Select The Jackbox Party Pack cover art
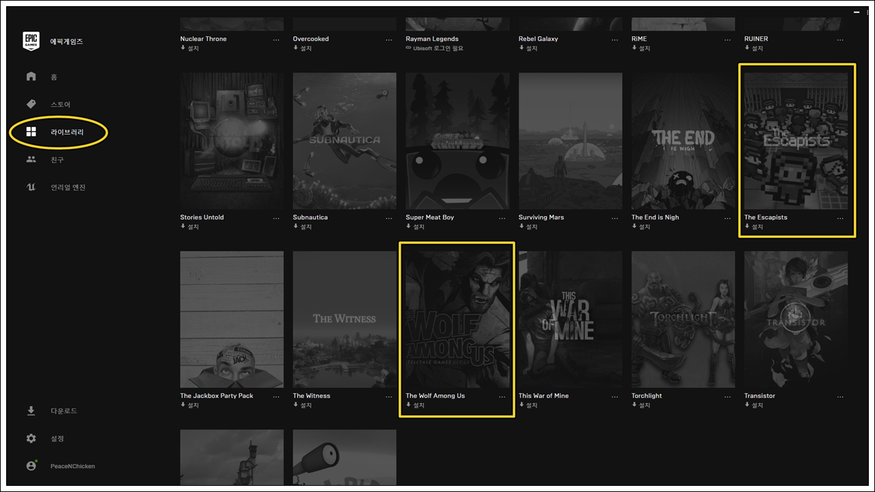Screen dimensions: 875x492 (232, 319)
